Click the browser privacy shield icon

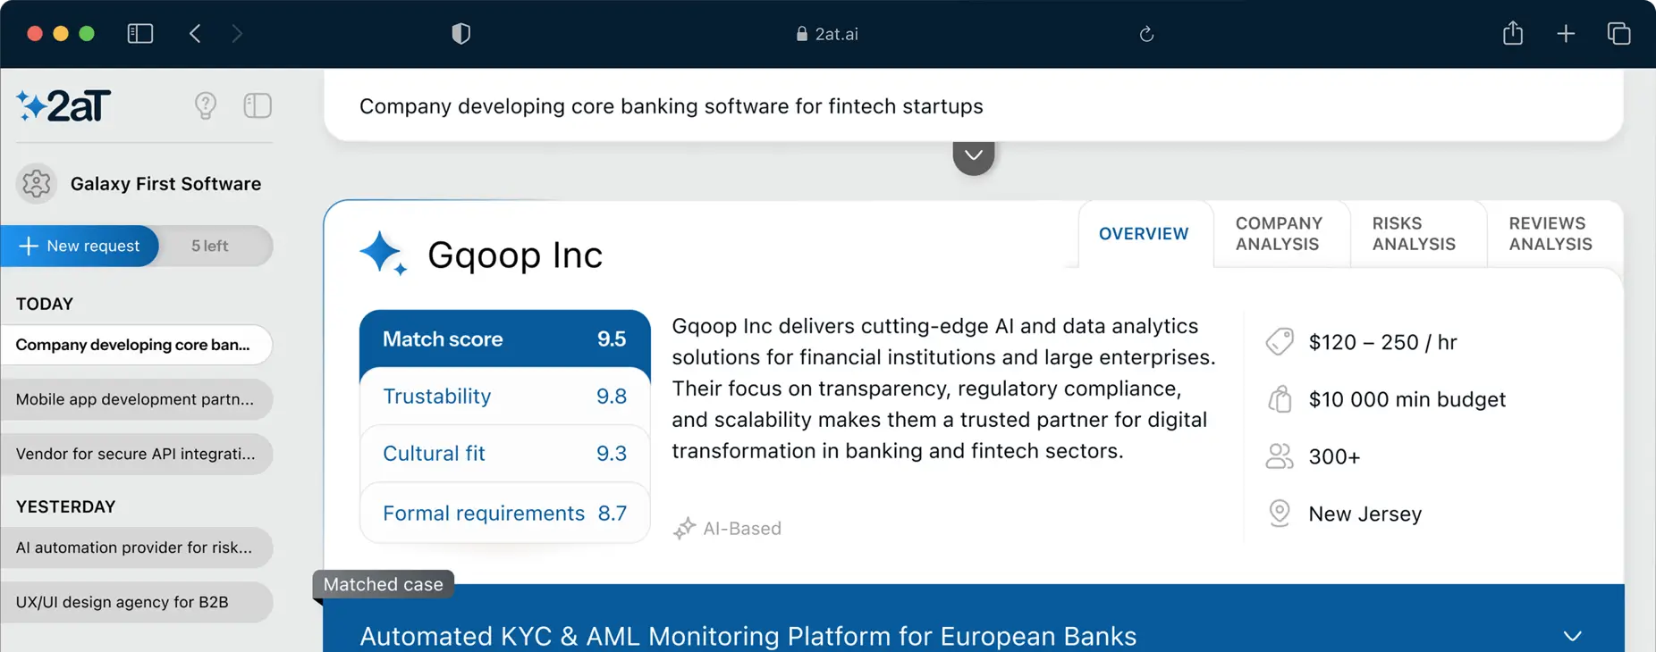click(x=460, y=34)
